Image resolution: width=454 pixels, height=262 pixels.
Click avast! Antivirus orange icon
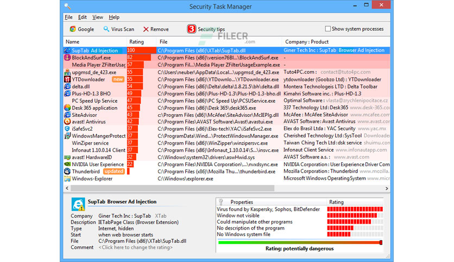pyautogui.click(x=67, y=121)
